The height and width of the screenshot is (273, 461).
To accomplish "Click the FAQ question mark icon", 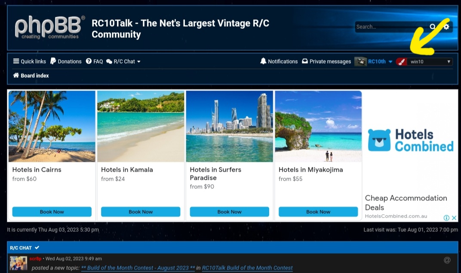I will (89, 61).
